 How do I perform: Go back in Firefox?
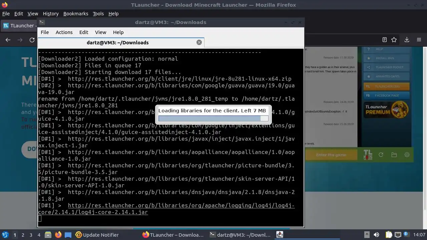[8, 40]
